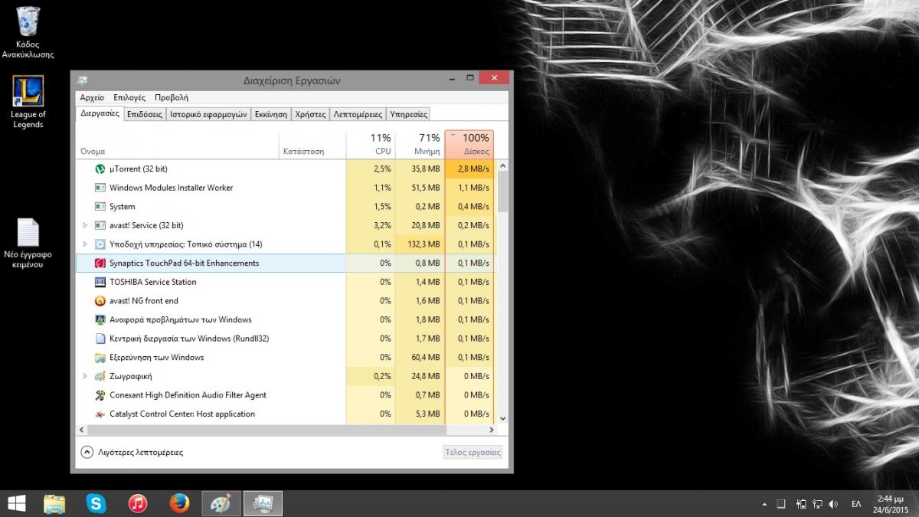Open Firefox from the taskbar
Viewport: 919px width, 517px height.
click(x=179, y=503)
